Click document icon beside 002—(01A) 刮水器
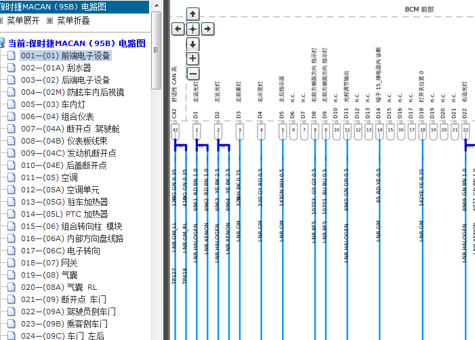The width and height of the screenshot is (475, 340). [12, 68]
